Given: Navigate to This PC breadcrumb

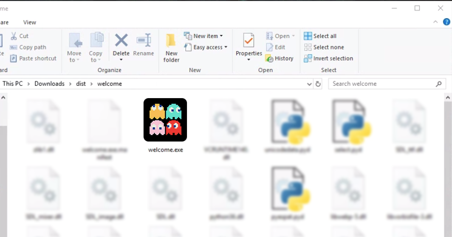Looking at the screenshot, I should point(13,84).
